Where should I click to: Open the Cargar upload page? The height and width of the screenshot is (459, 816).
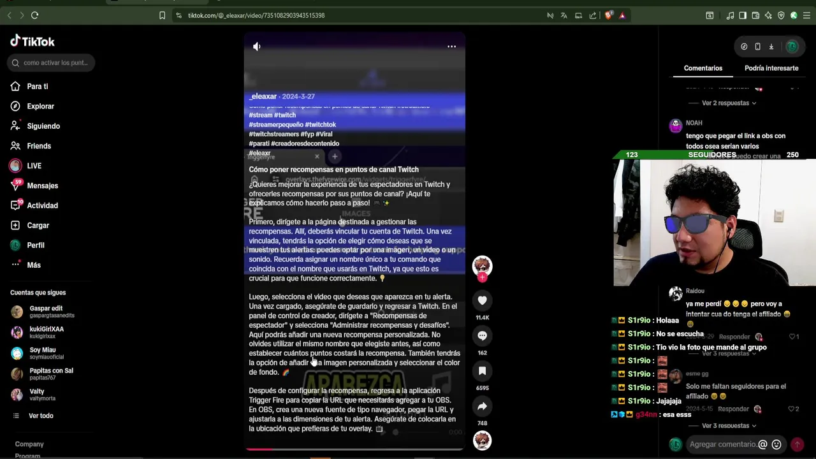click(30, 225)
